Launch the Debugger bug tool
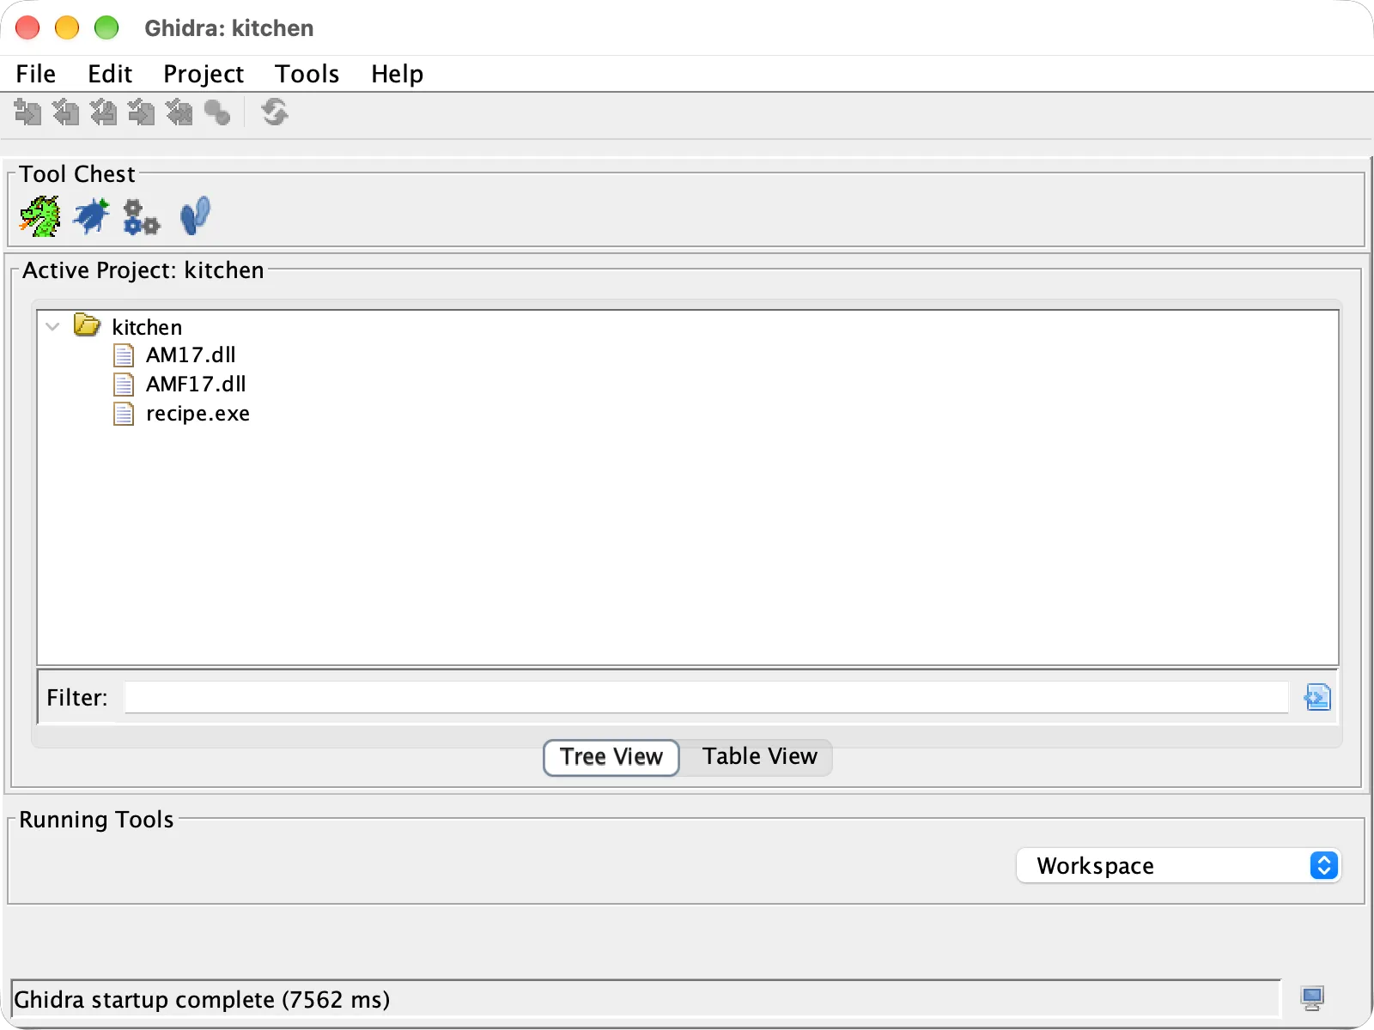The height and width of the screenshot is (1030, 1374). pos(91,216)
